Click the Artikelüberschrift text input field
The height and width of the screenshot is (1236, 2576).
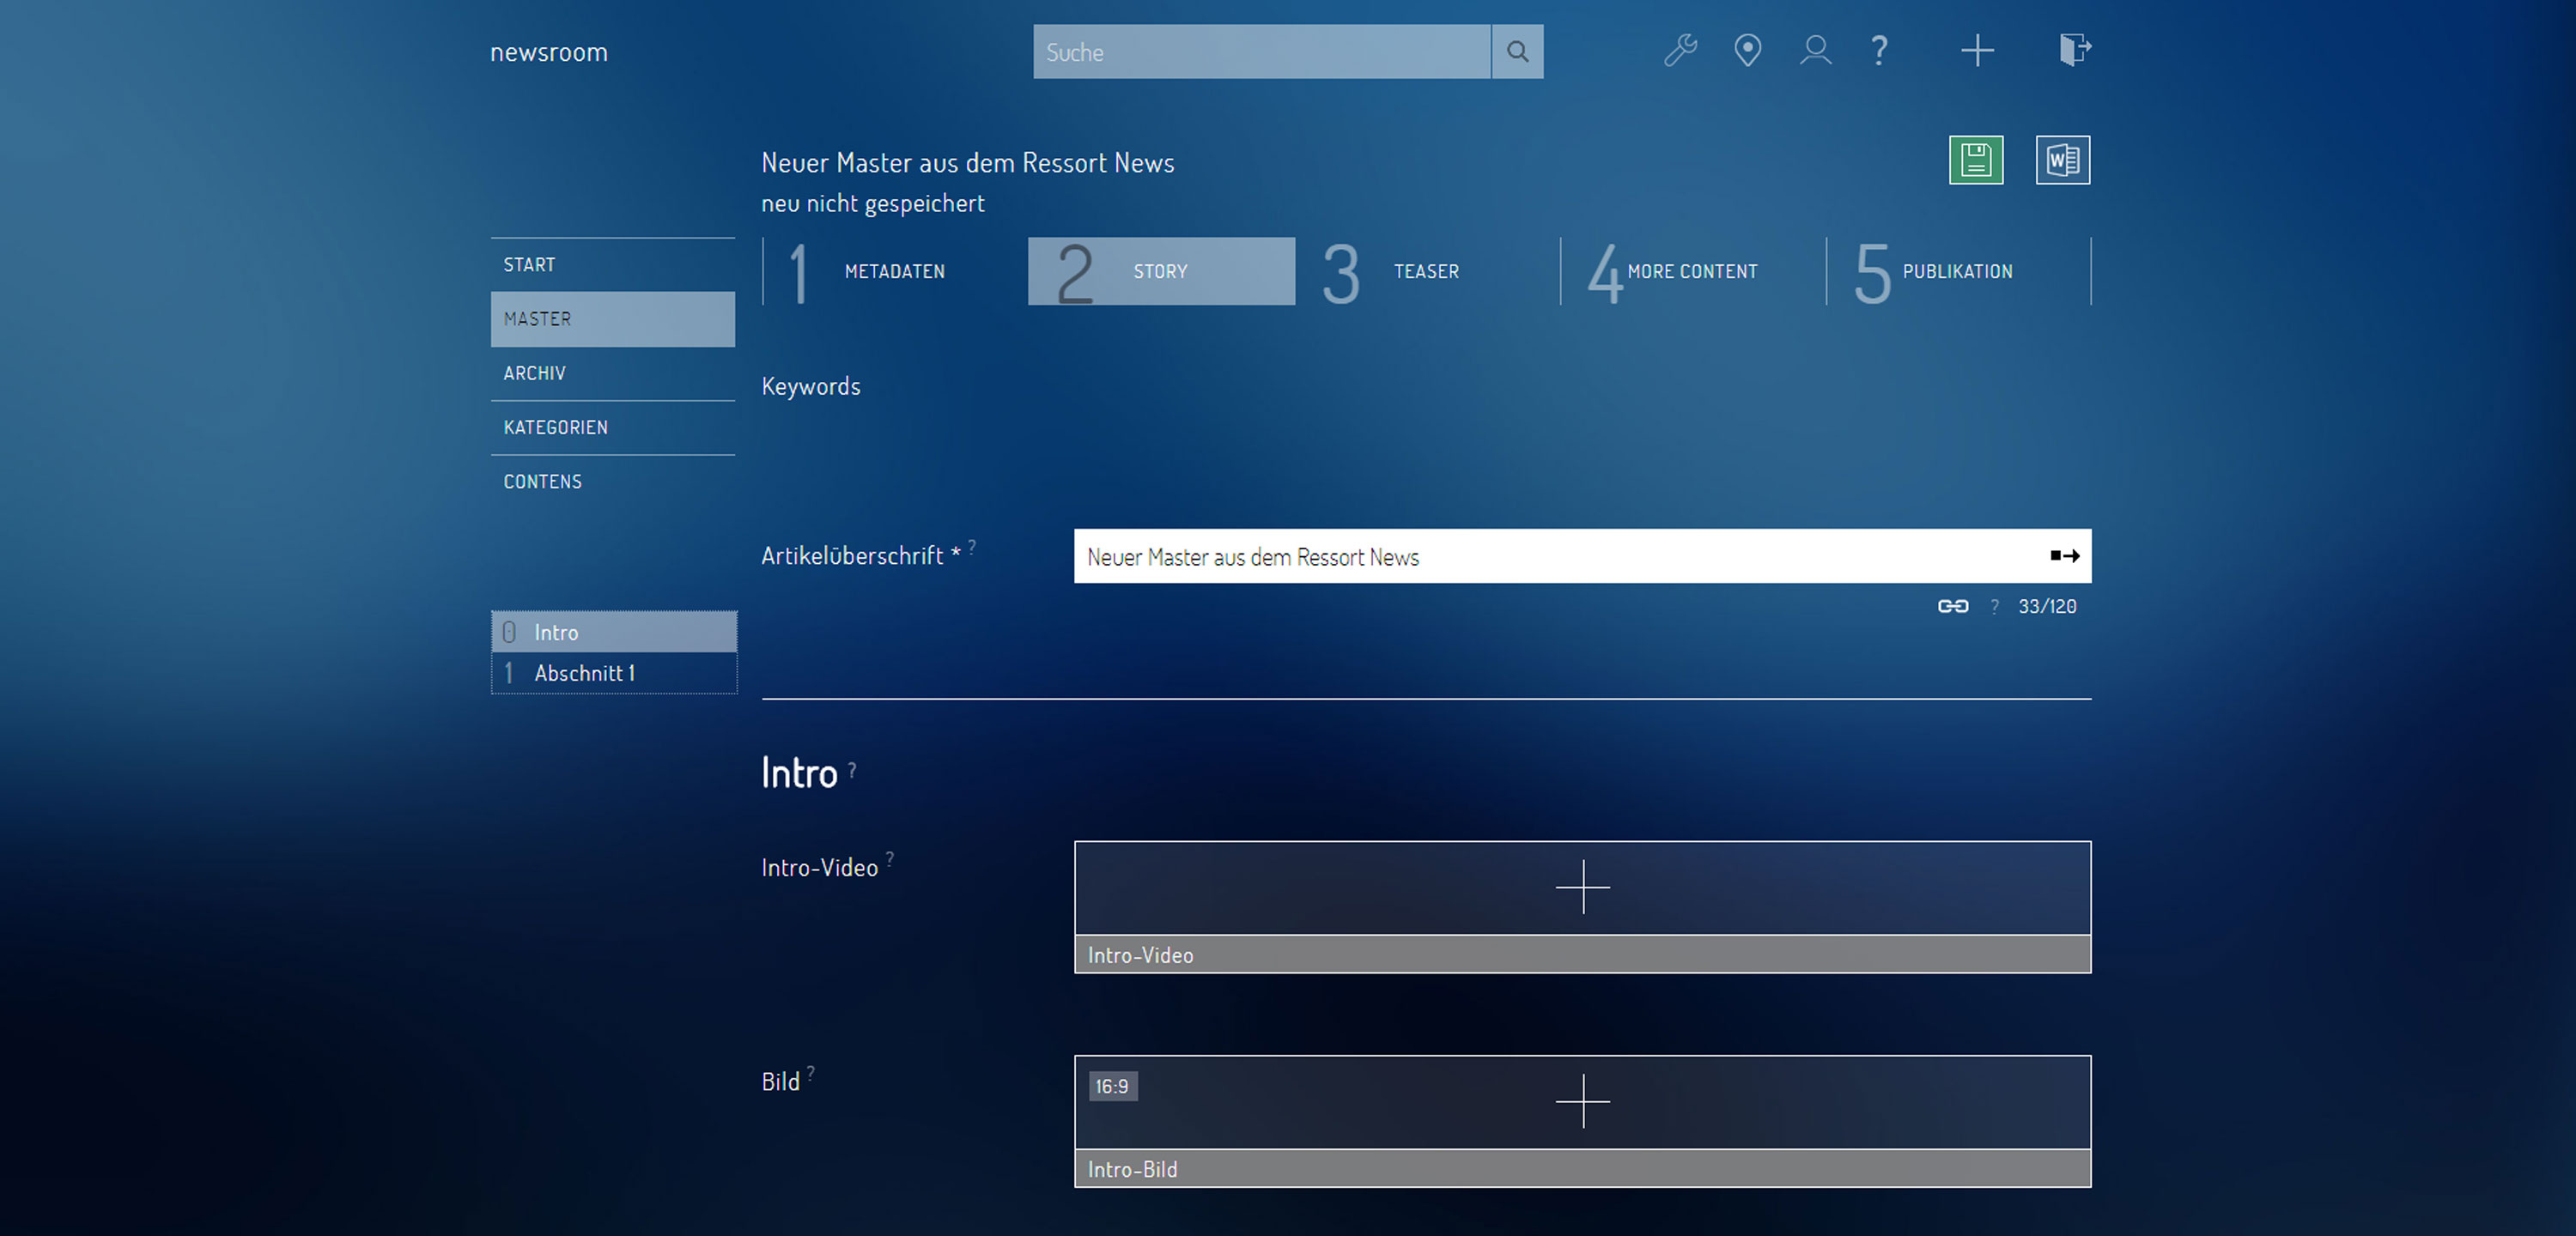click(1581, 556)
